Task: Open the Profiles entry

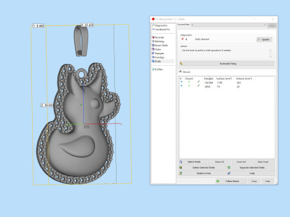Action: [159, 69]
